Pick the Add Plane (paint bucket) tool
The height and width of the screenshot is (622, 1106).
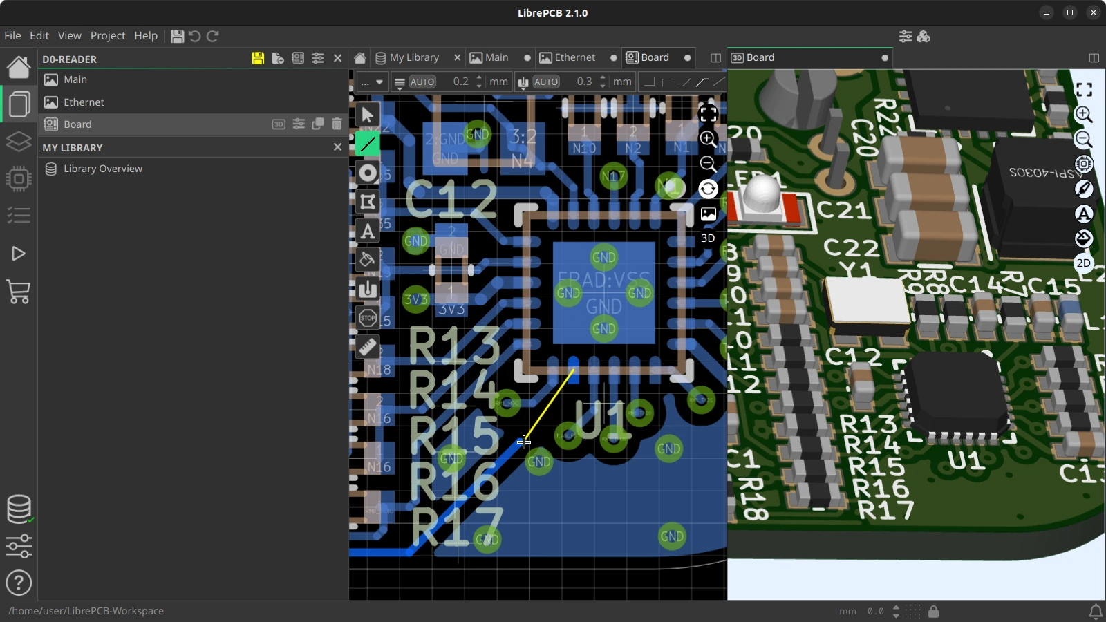click(368, 260)
